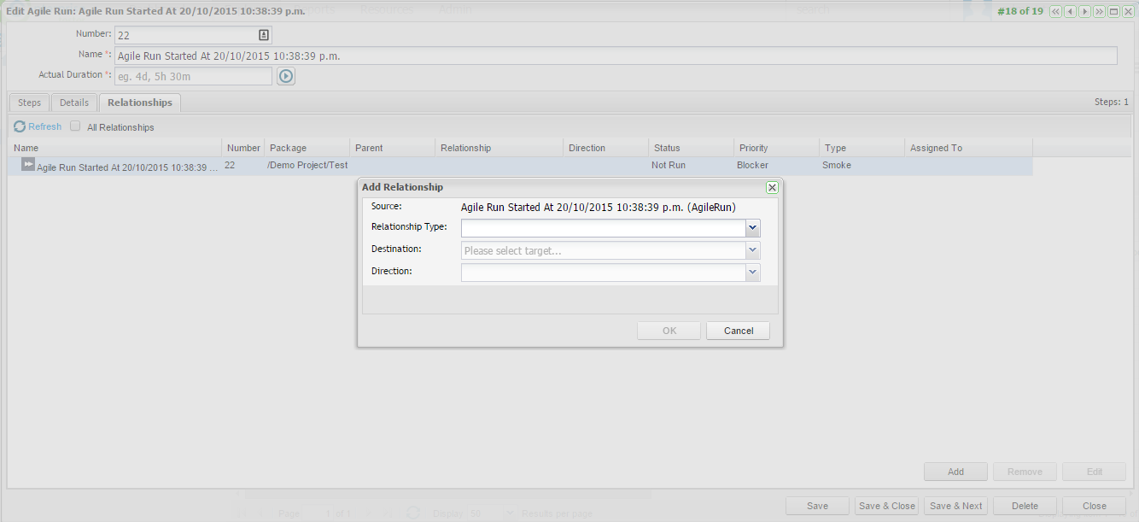Click the Refresh icon in Relationships toolbar
Viewport: 1139px width, 522px height.
click(x=20, y=126)
